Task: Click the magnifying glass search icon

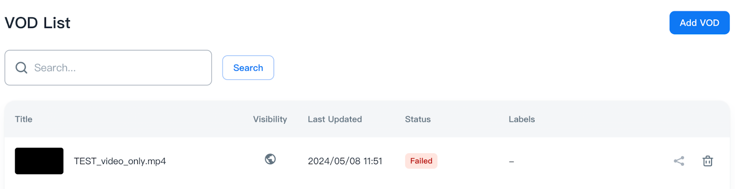Action: coord(22,68)
